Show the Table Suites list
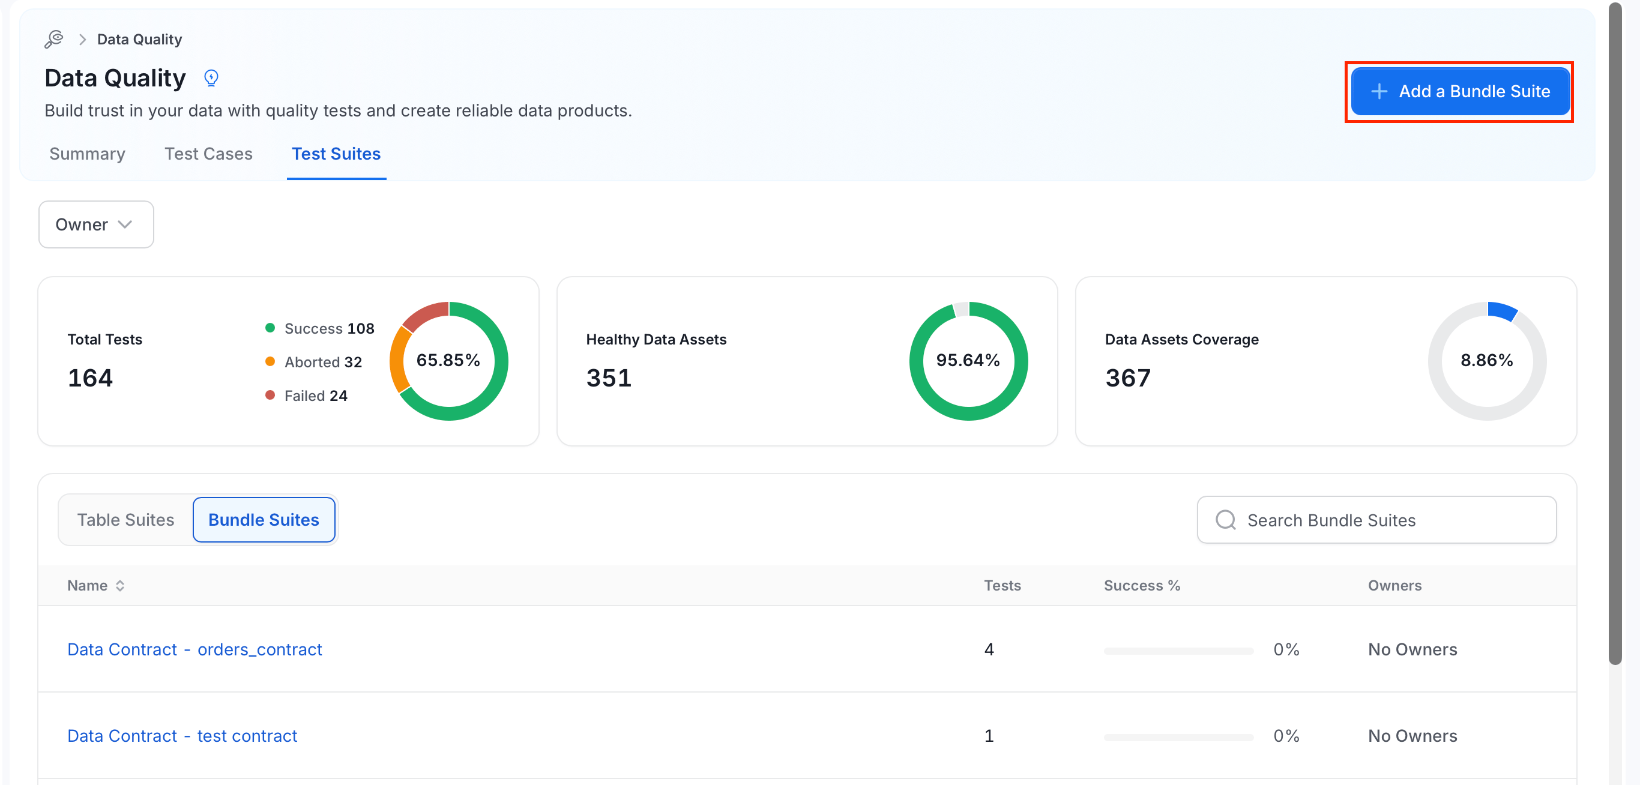The width and height of the screenshot is (1640, 785). [x=125, y=520]
